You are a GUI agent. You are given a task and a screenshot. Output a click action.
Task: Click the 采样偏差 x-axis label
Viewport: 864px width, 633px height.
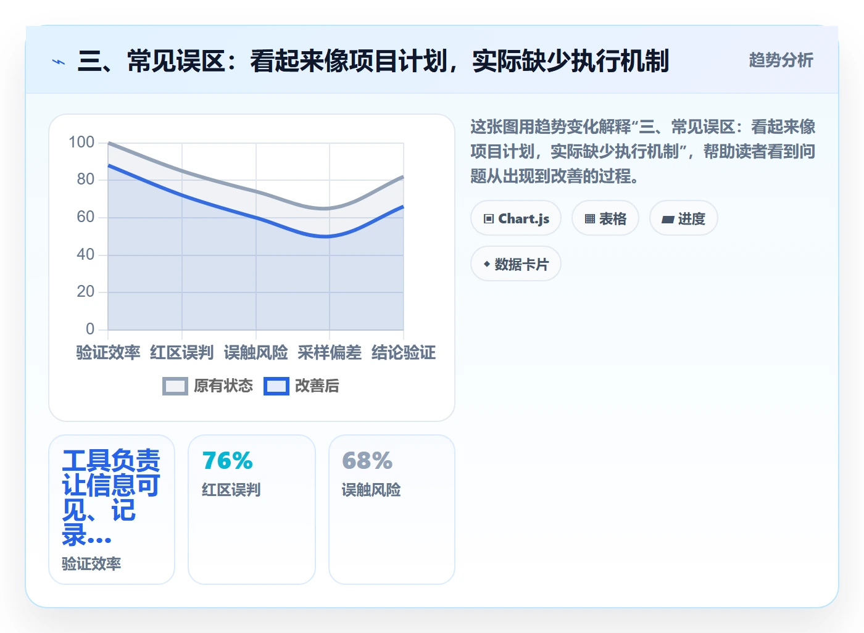point(330,353)
